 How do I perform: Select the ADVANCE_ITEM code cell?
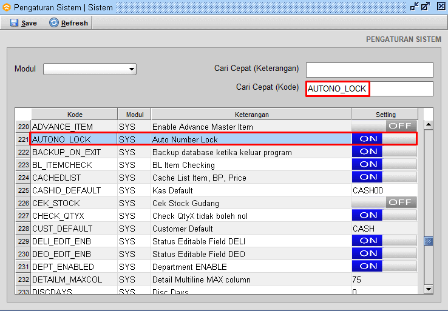[74, 127]
